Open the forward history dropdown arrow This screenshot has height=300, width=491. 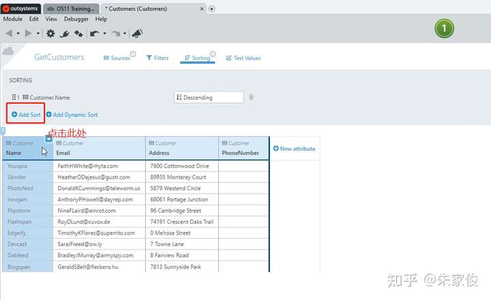point(38,33)
